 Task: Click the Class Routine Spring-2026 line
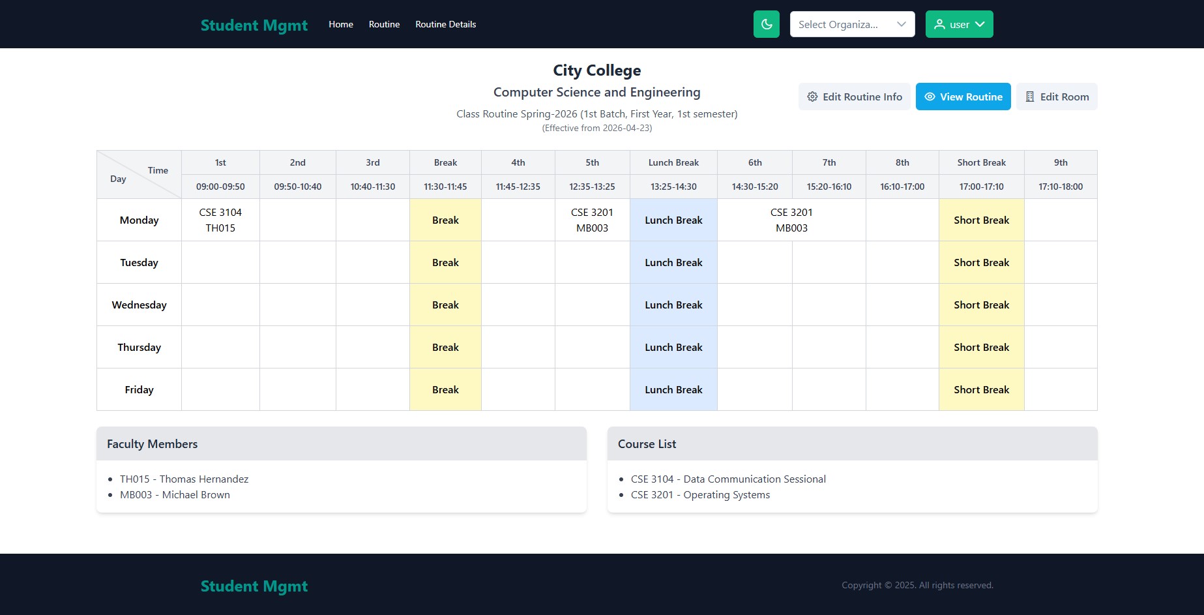click(597, 113)
